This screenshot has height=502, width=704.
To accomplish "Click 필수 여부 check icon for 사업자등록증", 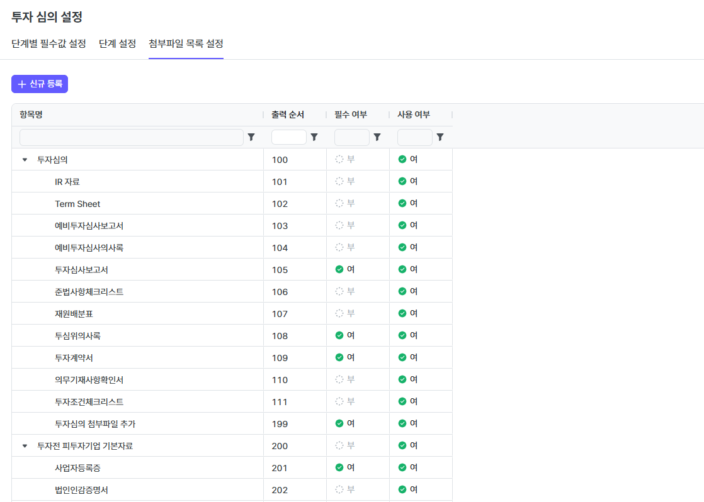I will click(339, 467).
